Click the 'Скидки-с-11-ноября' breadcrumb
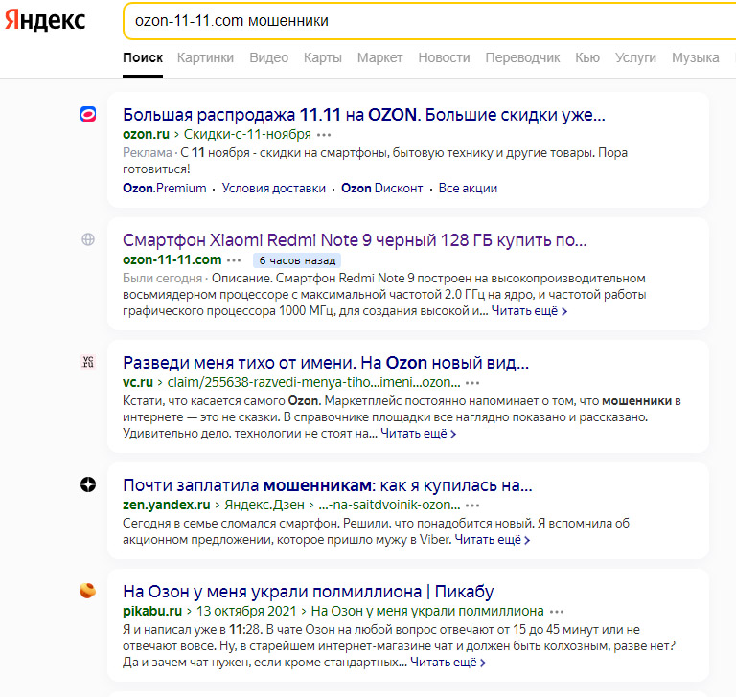Image resolution: width=736 pixels, height=697 pixels. (x=247, y=135)
